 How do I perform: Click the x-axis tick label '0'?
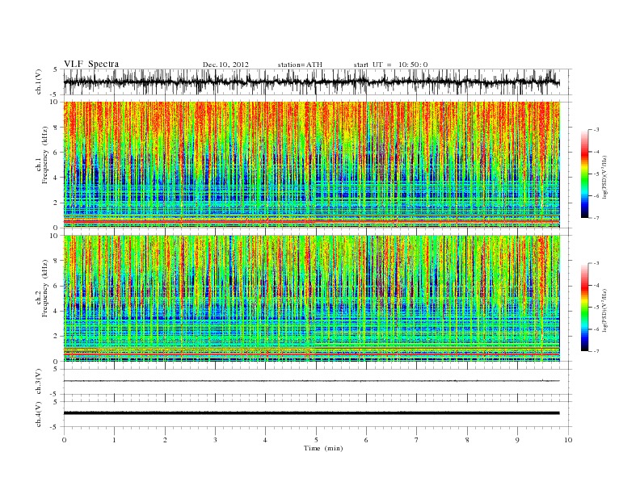(64, 440)
